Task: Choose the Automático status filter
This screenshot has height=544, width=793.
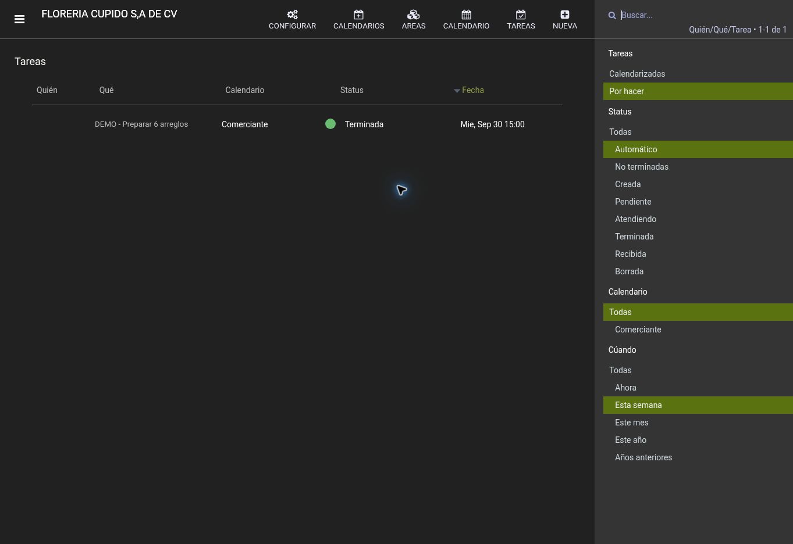Action: pyautogui.click(x=698, y=149)
